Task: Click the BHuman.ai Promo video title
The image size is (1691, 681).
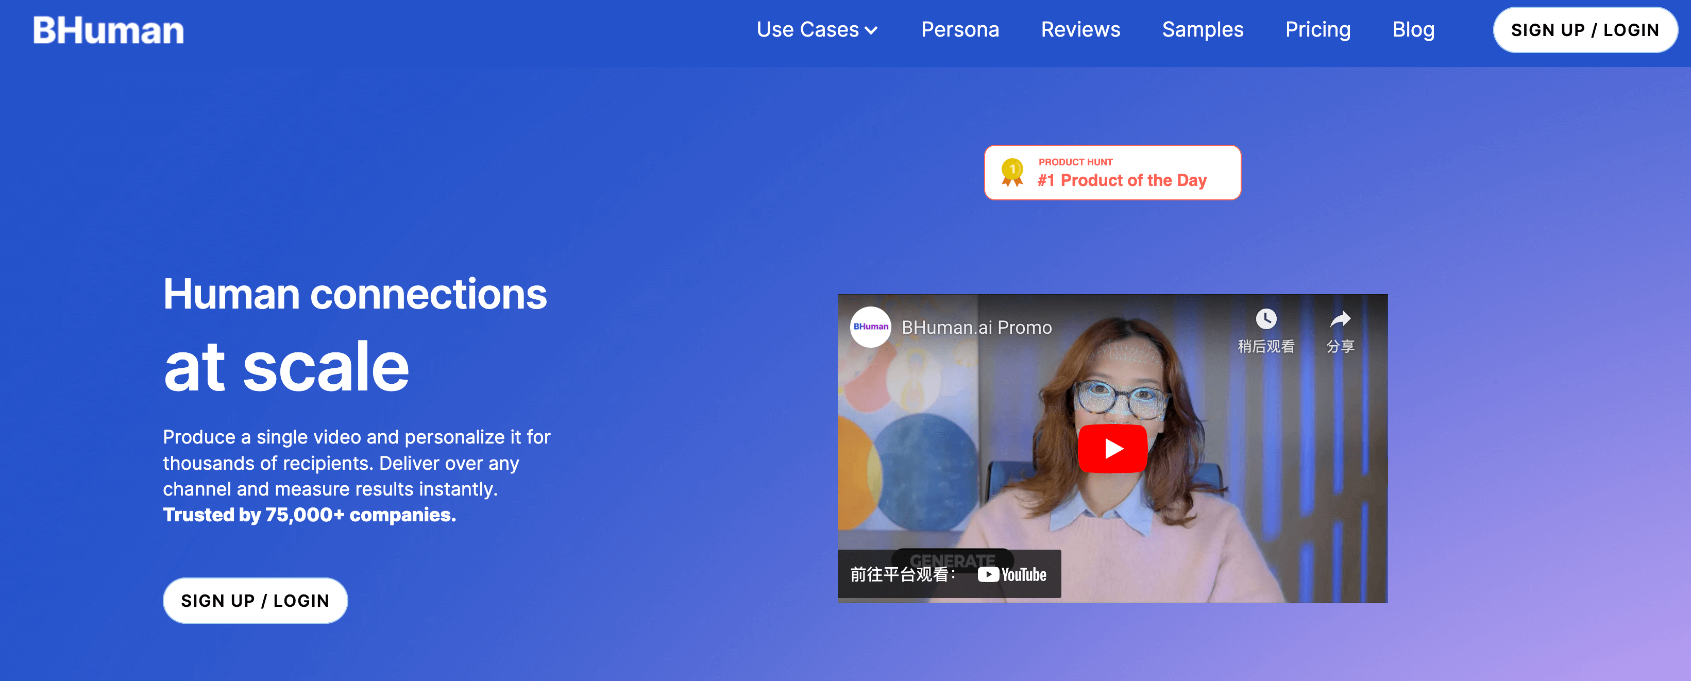Action: coord(976,328)
